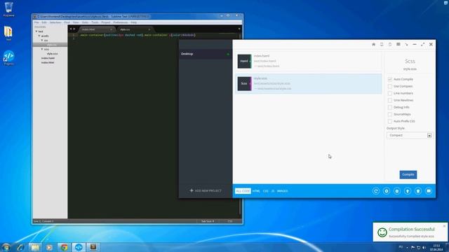Open the Output Style Compact dropdown

pyautogui.click(x=410, y=135)
